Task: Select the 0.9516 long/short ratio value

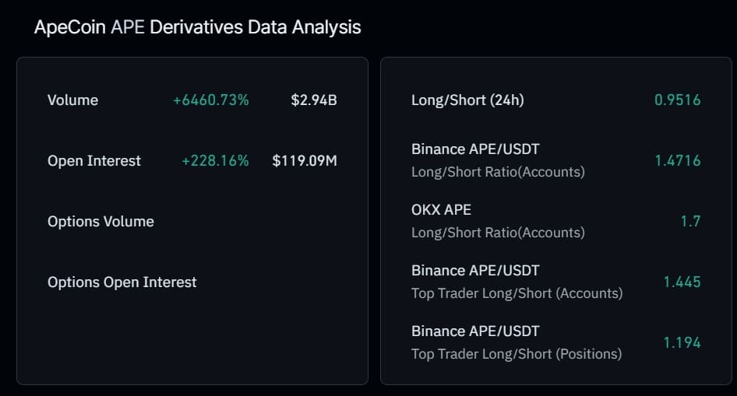Action: coord(678,100)
